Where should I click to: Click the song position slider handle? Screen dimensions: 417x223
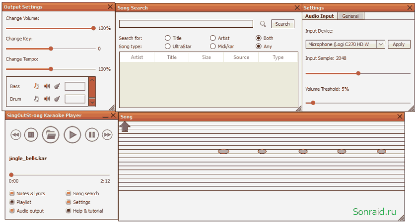pos(11,174)
